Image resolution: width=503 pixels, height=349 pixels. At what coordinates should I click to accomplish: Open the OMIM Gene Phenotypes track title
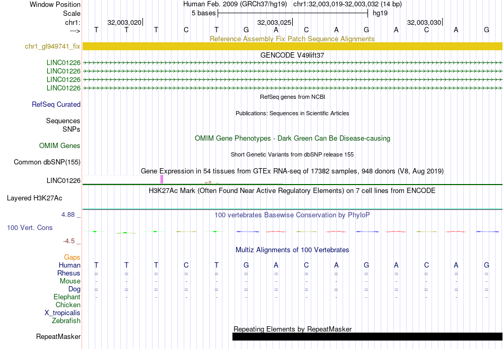tap(293, 139)
